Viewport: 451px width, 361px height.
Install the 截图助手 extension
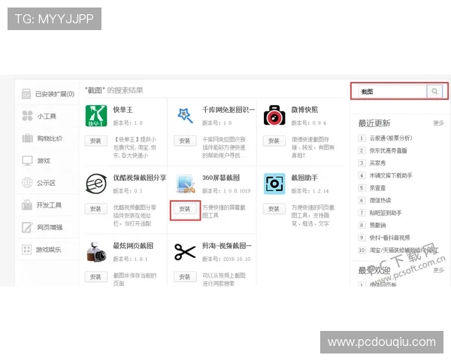[x=274, y=209]
